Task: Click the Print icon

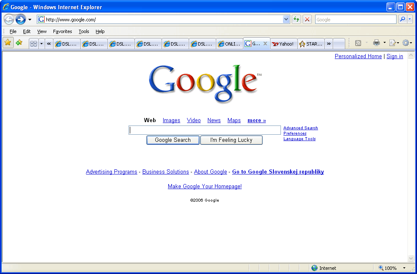Action: (x=377, y=43)
